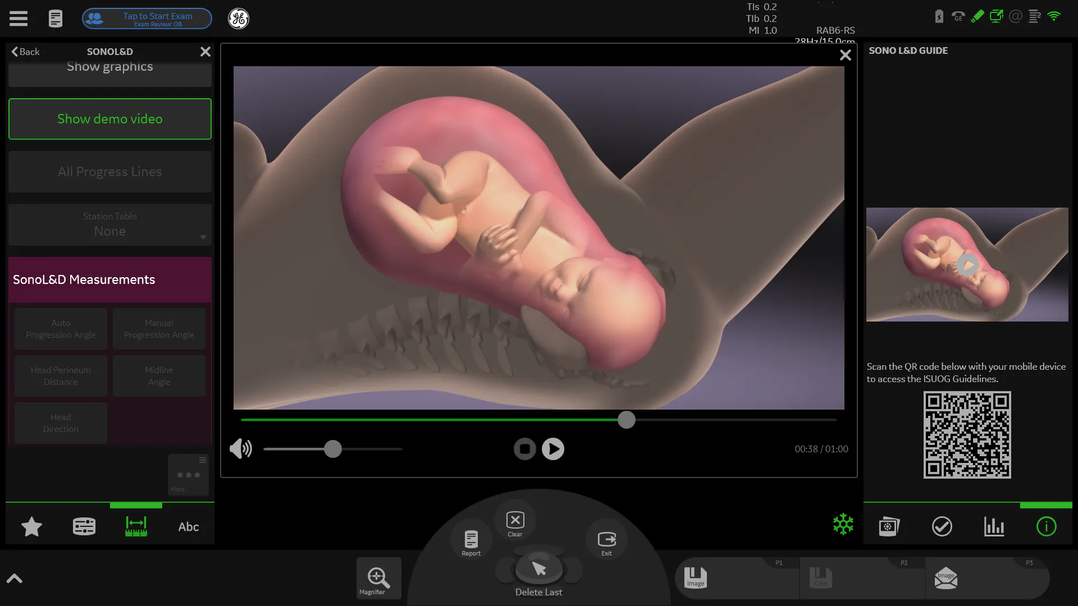Click the SonoL&D Measurements header
This screenshot has height=606, width=1078.
110,279
